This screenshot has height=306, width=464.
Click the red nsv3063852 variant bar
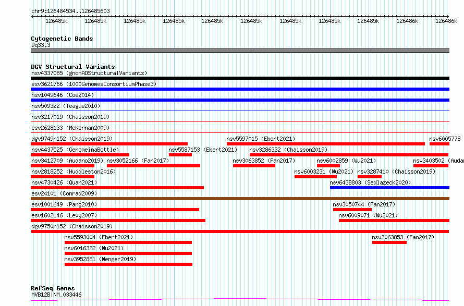pyautogui.click(x=254, y=166)
